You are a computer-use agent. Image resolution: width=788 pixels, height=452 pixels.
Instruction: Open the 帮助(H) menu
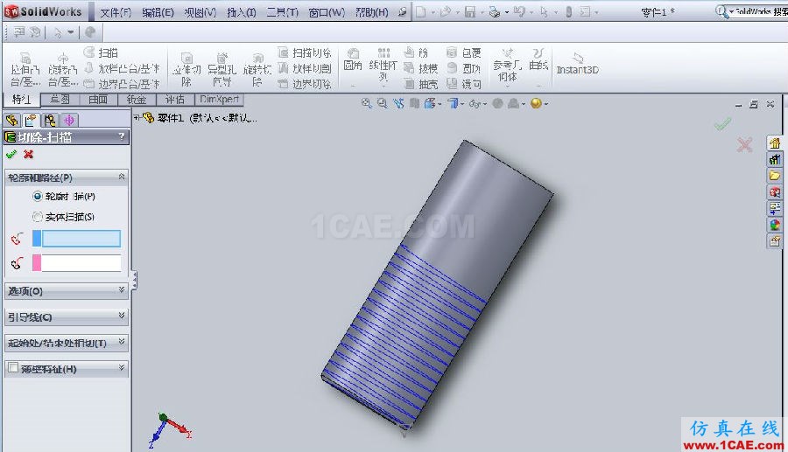point(372,12)
